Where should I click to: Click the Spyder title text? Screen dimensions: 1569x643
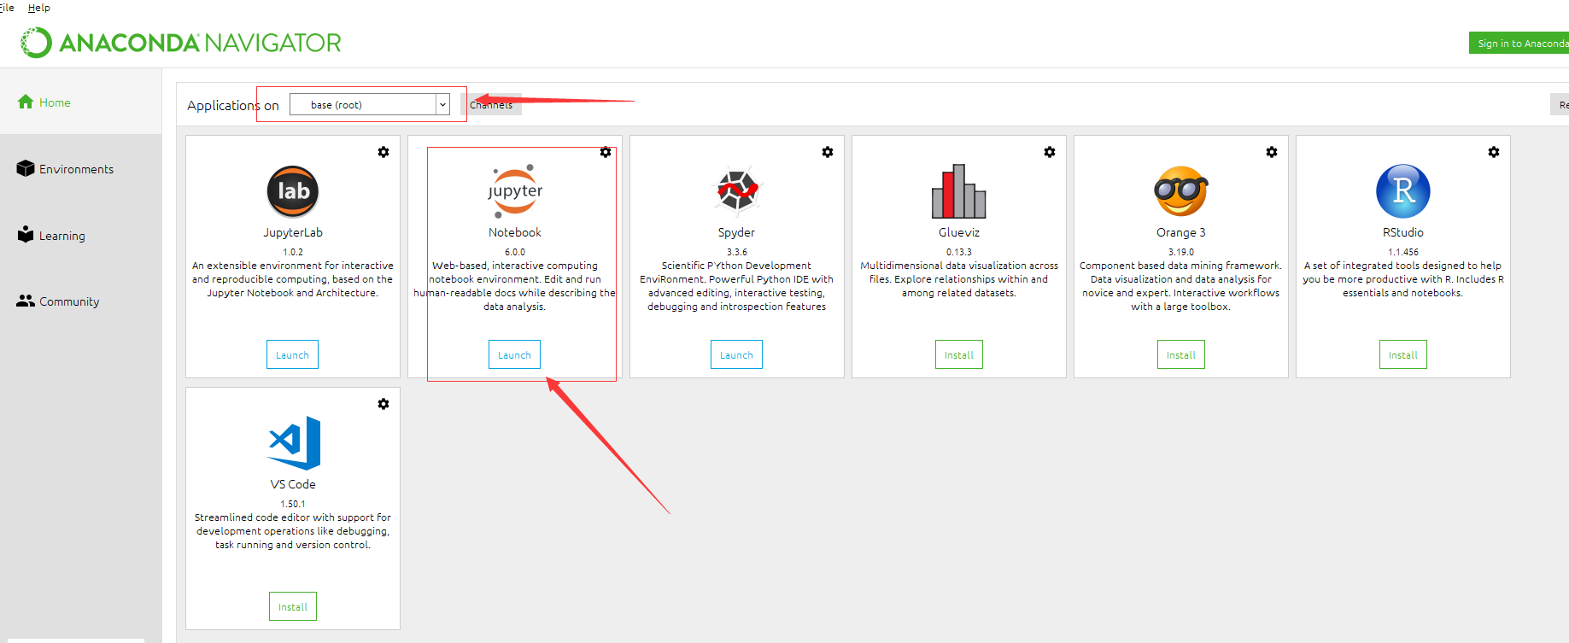736,232
